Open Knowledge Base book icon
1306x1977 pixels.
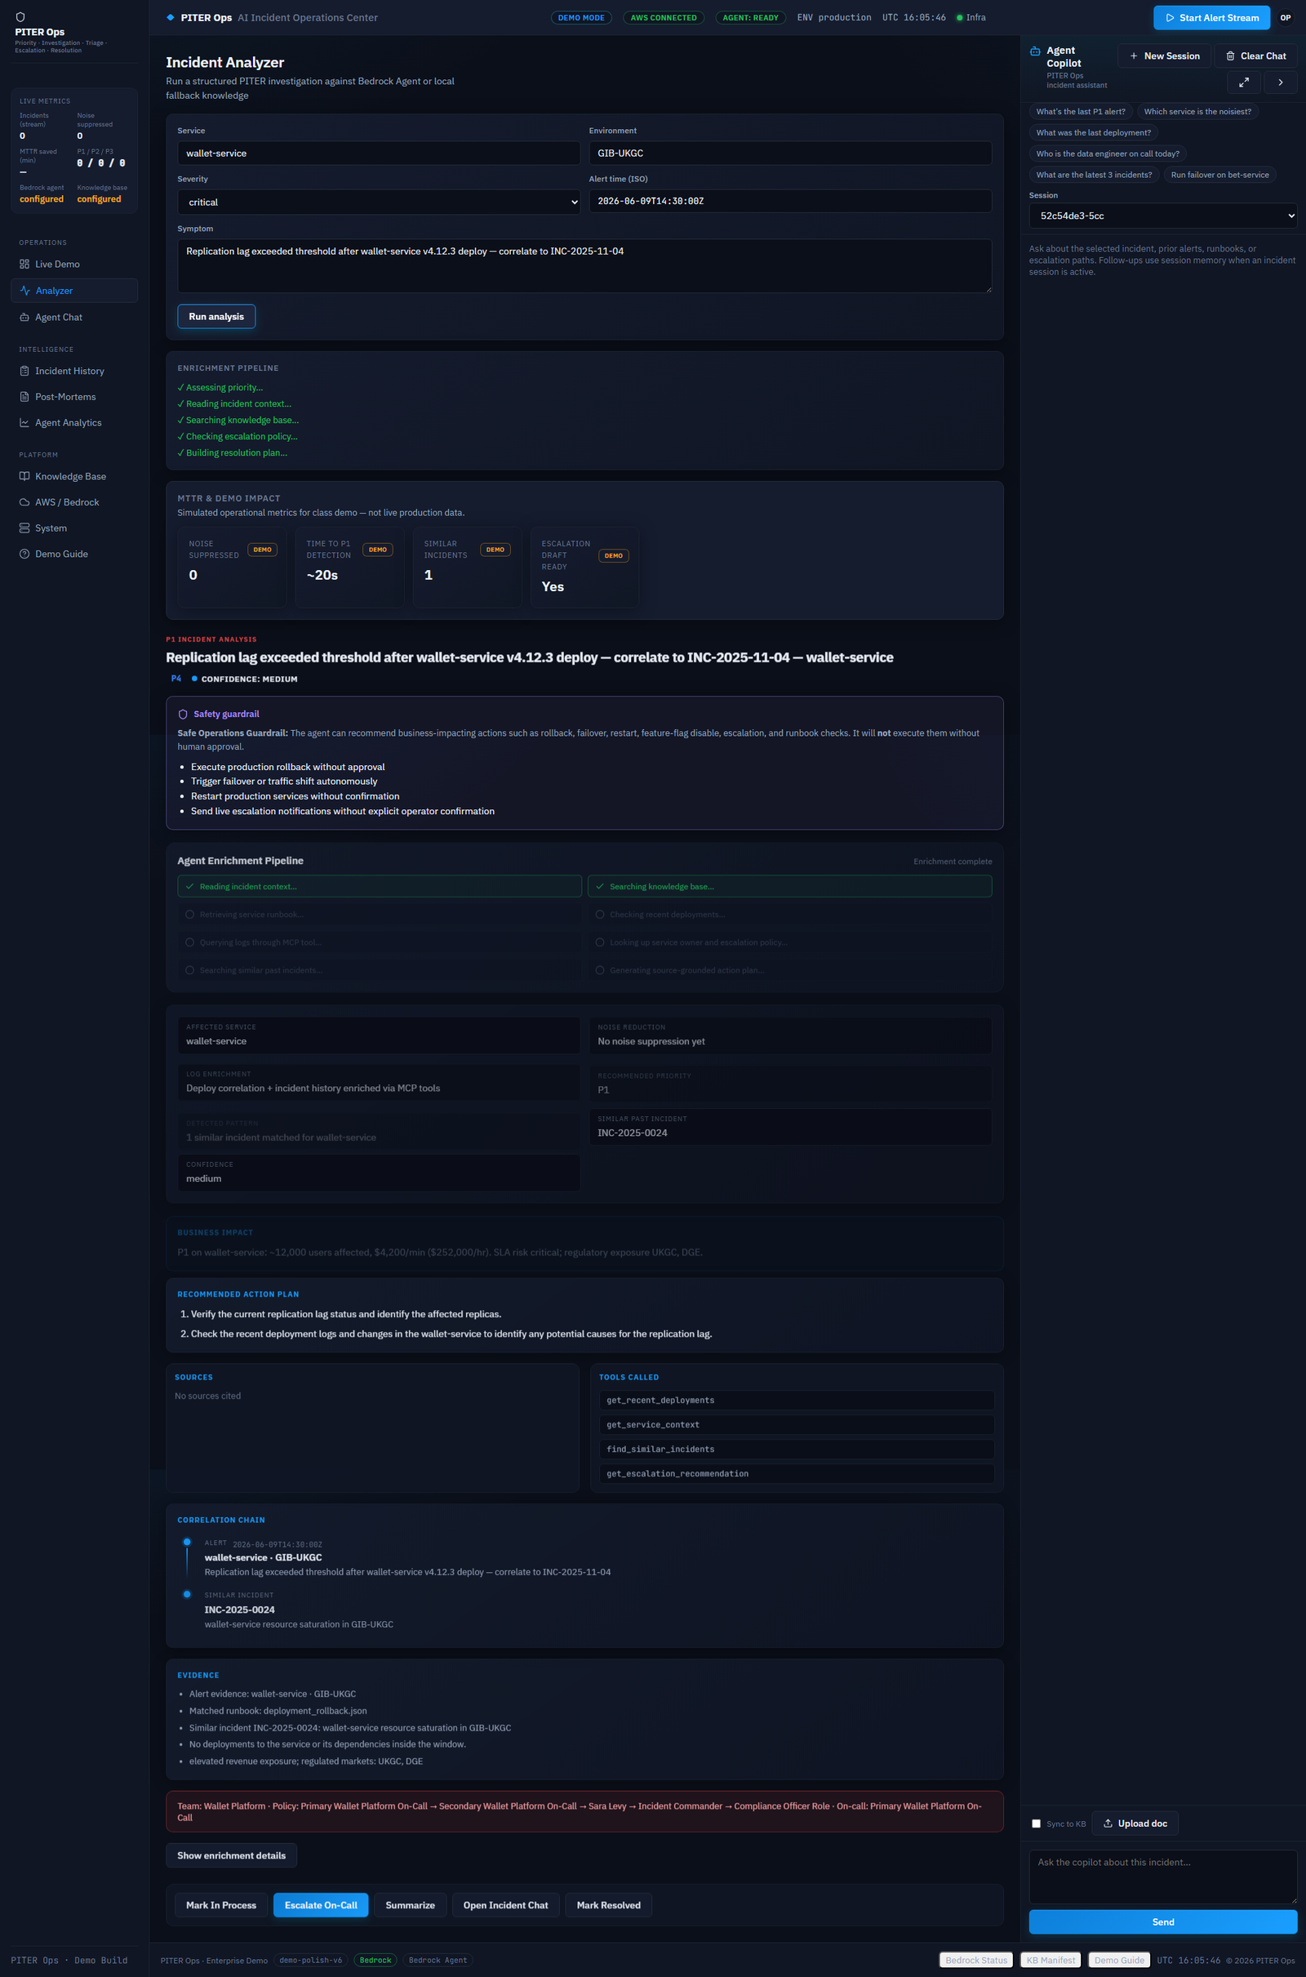(x=24, y=477)
